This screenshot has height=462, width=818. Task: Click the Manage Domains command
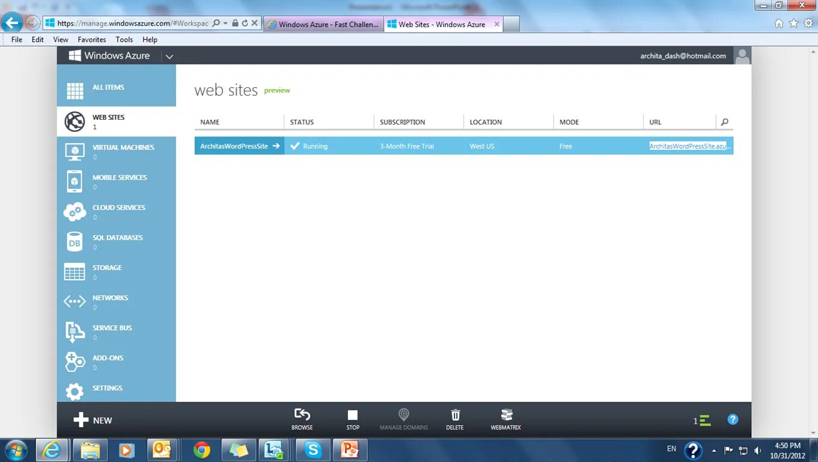404,419
